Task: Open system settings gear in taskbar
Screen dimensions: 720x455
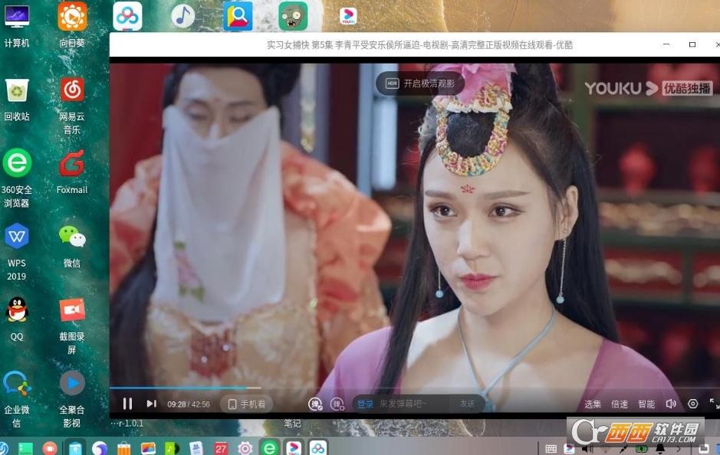Action: (245, 448)
